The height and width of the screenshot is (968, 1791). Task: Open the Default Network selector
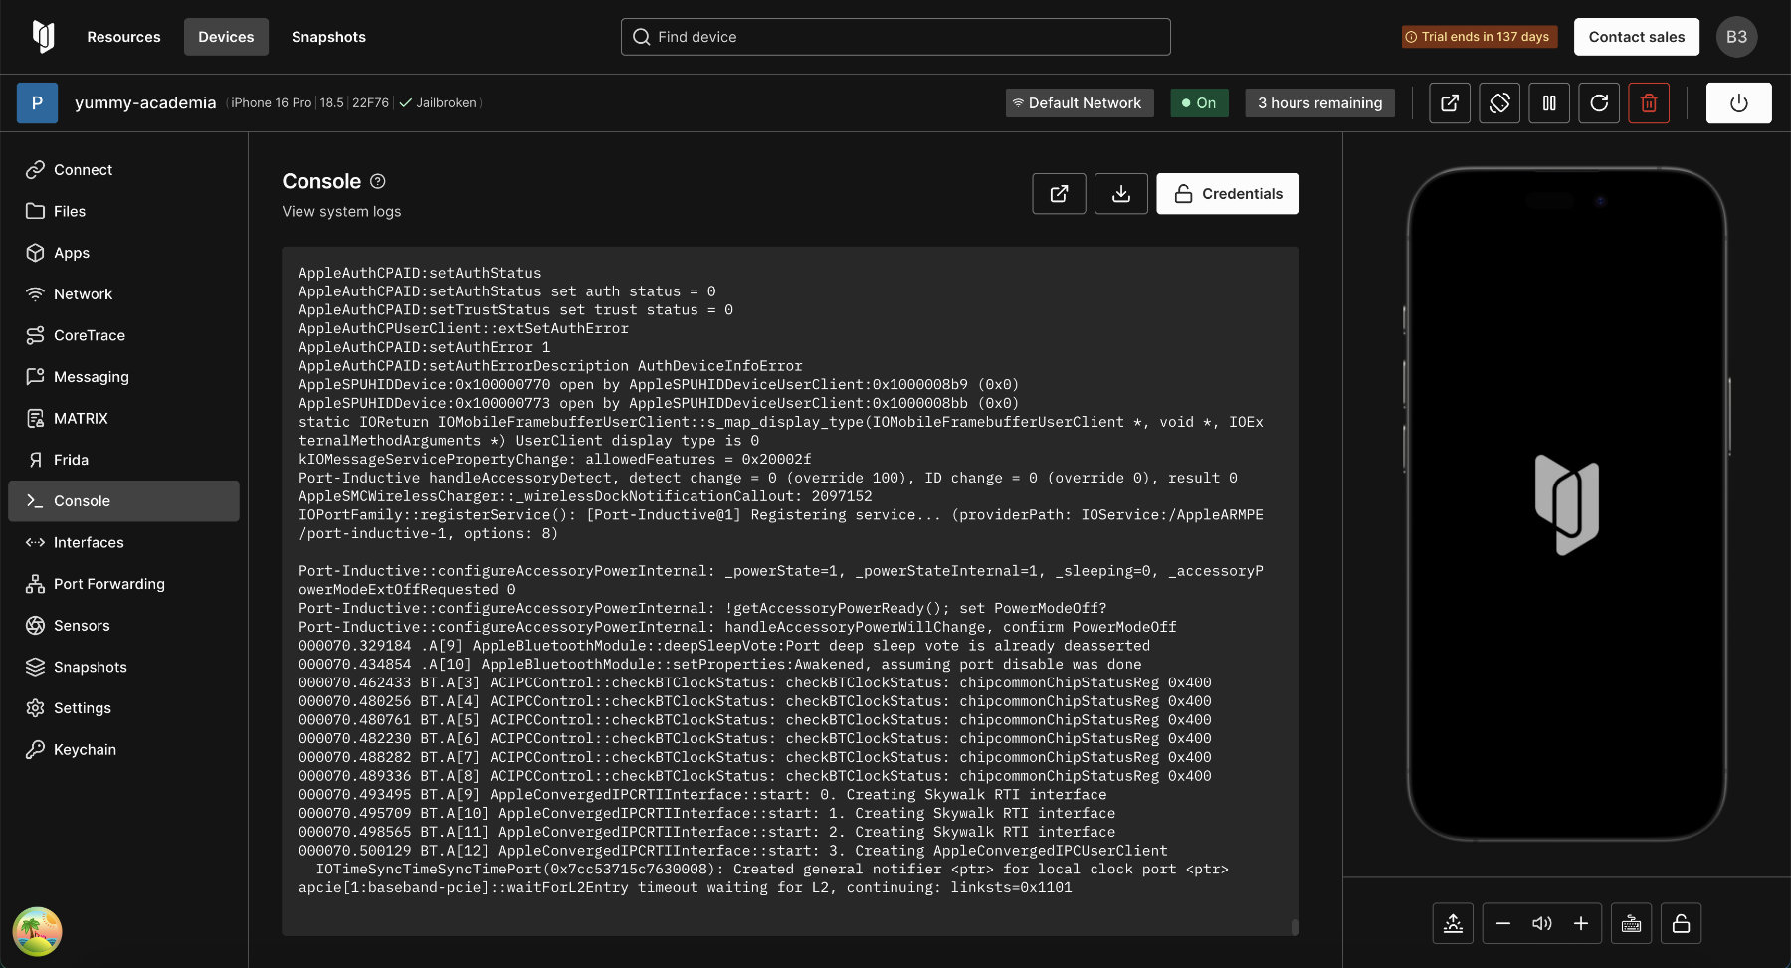tap(1080, 103)
